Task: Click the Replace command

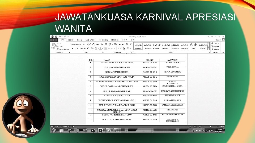Action: pyautogui.click(x=215, y=47)
